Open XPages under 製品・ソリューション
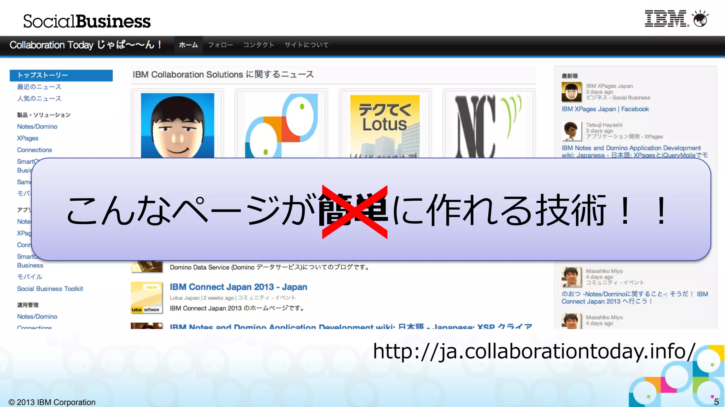This screenshot has height=407, width=725. 28,138
